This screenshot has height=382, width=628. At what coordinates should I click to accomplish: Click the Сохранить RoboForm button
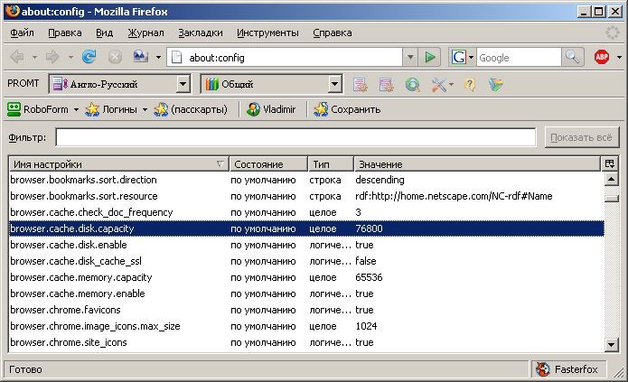347,109
